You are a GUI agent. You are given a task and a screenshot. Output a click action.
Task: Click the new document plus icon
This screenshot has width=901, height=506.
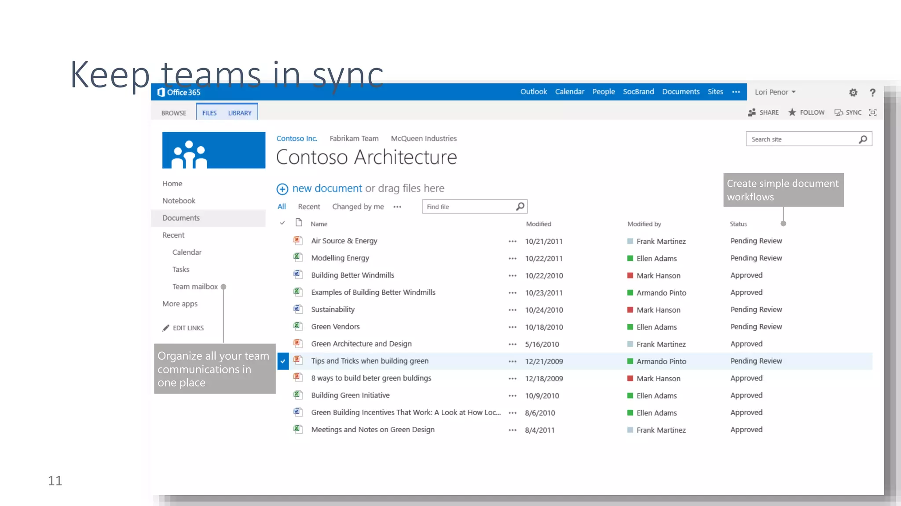(282, 189)
